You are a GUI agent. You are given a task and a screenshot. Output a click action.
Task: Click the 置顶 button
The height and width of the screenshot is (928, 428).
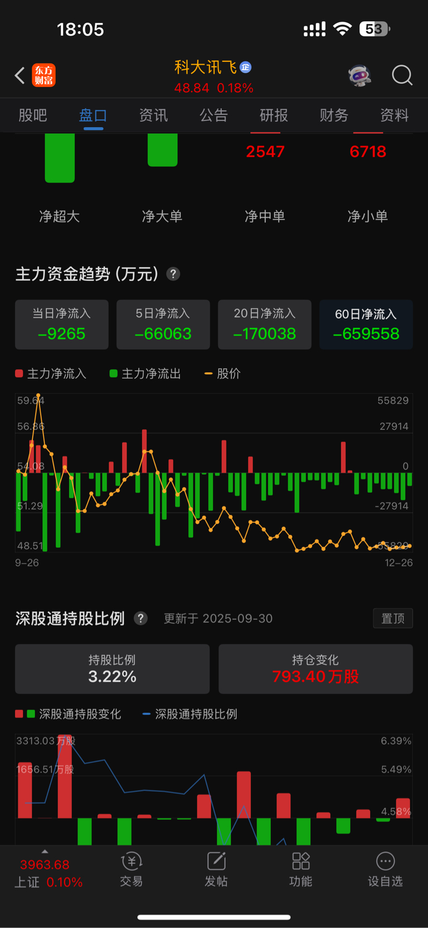point(393,618)
